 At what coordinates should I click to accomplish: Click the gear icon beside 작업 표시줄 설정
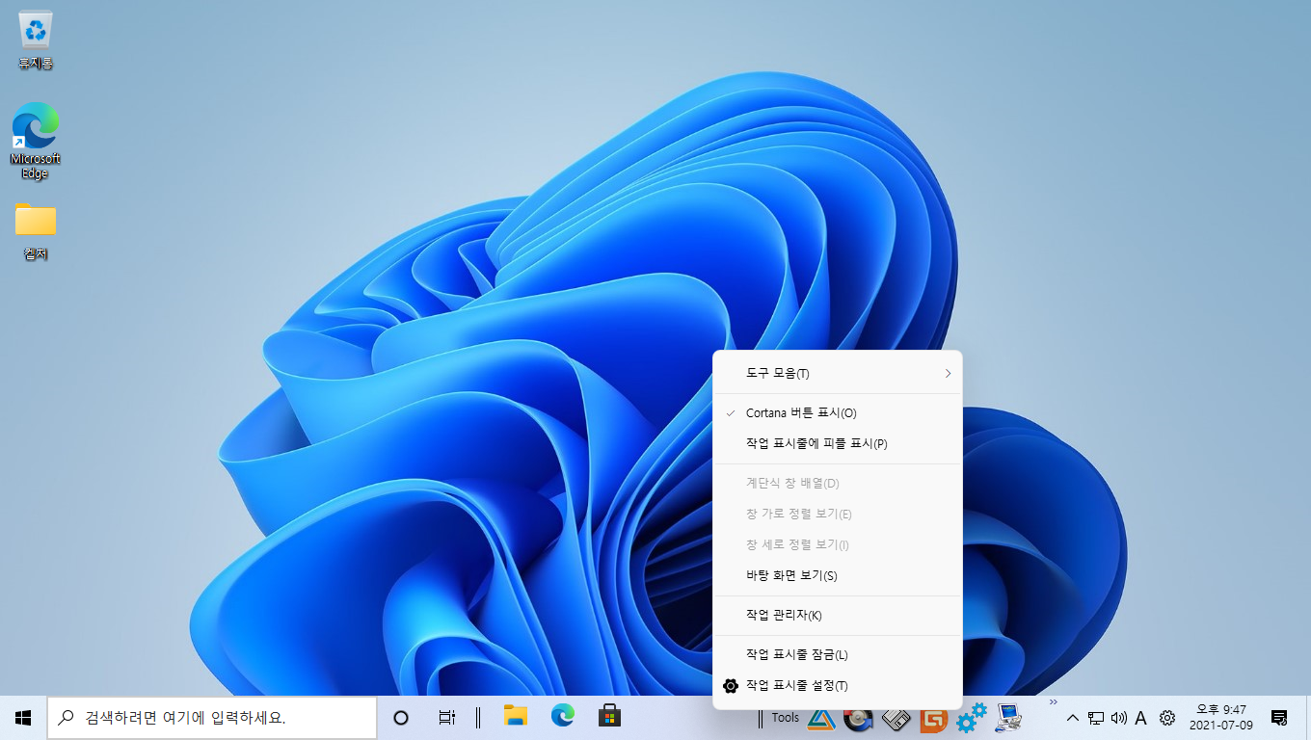pyautogui.click(x=731, y=685)
